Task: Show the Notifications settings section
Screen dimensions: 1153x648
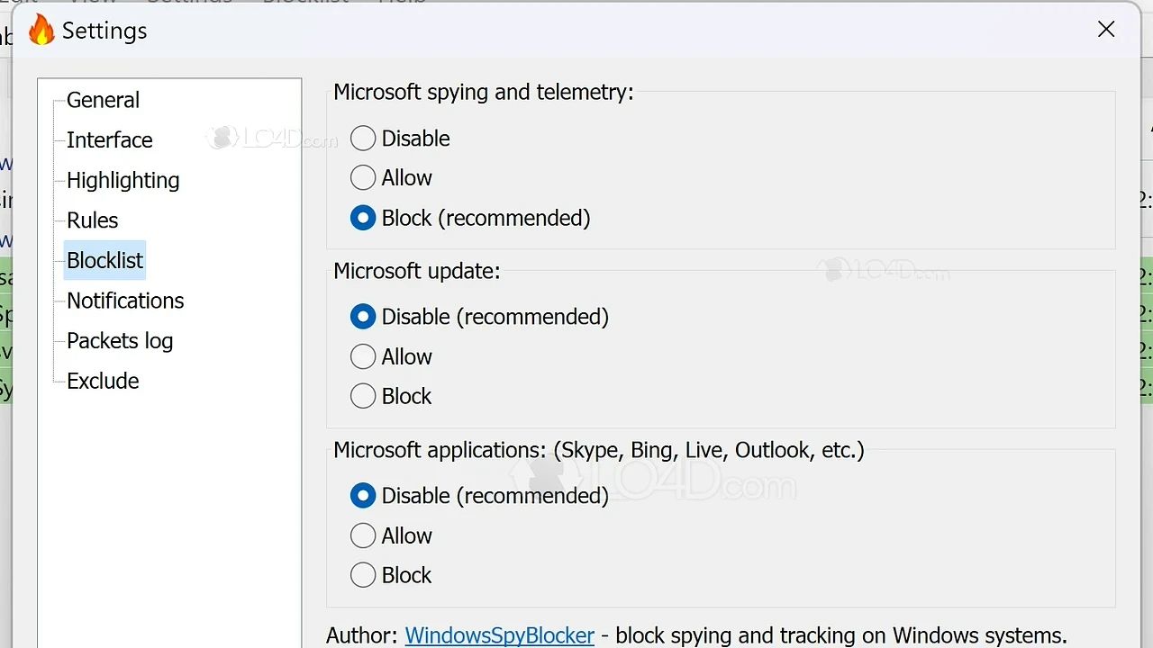Action: [x=125, y=301]
